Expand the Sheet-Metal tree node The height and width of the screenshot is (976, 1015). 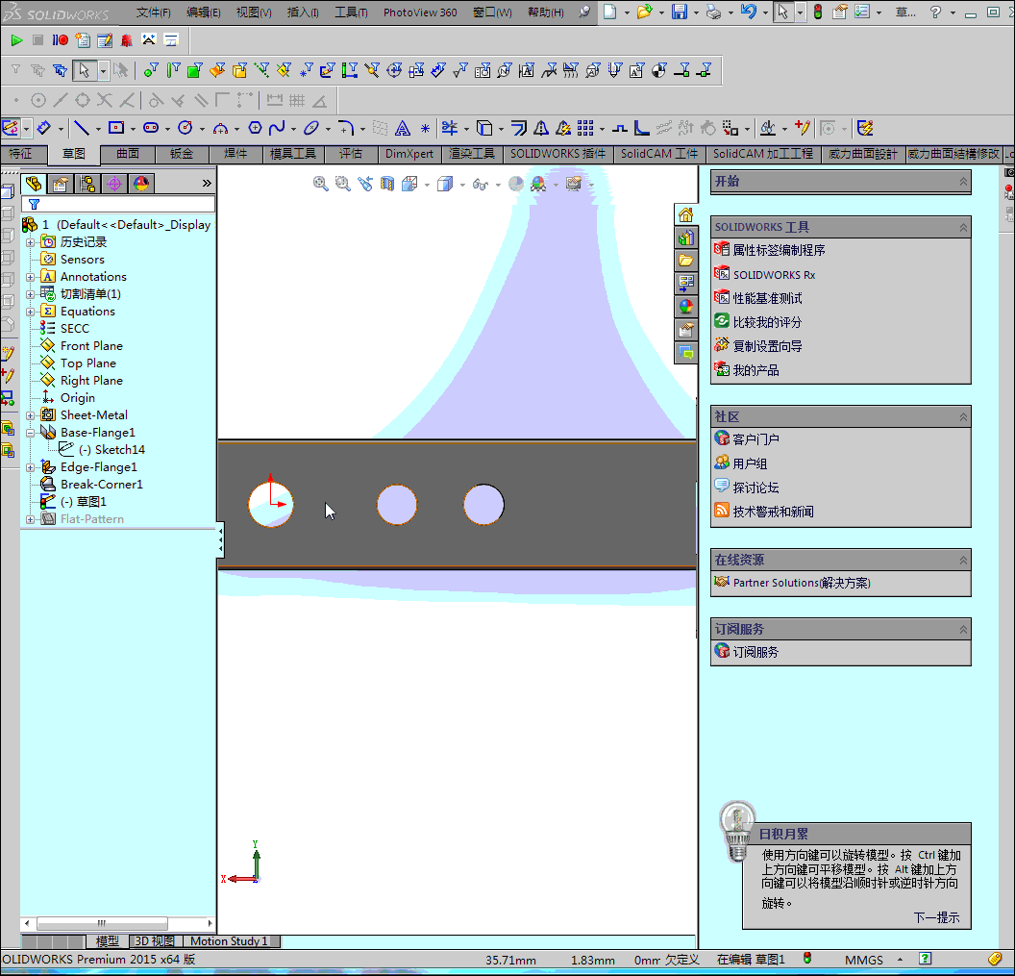coord(30,415)
